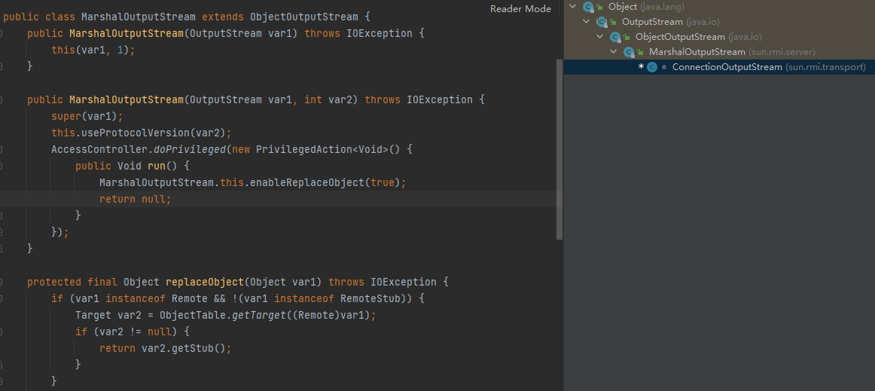The image size is (875, 391).
Task: Click the ConnectionOutputStream class icon
Action: point(651,67)
